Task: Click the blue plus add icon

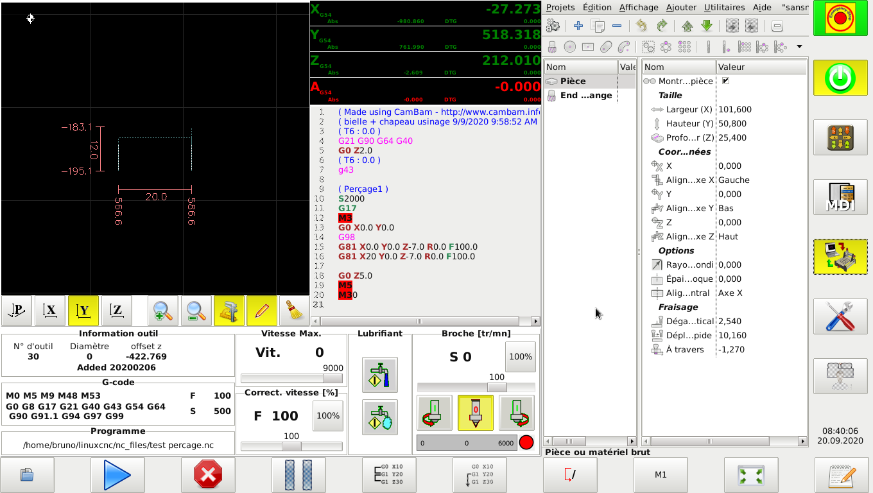Action: point(578,26)
